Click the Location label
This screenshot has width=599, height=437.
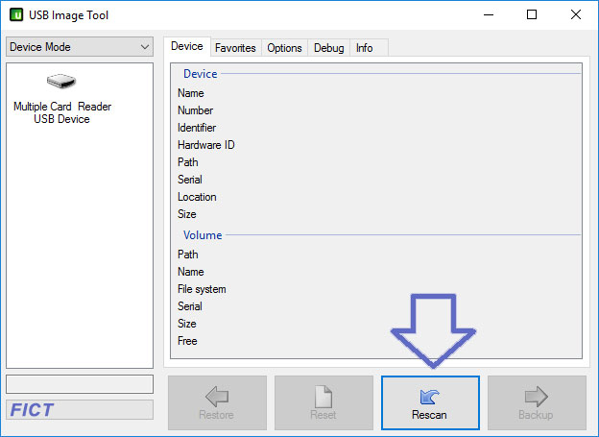coord(197,197)
